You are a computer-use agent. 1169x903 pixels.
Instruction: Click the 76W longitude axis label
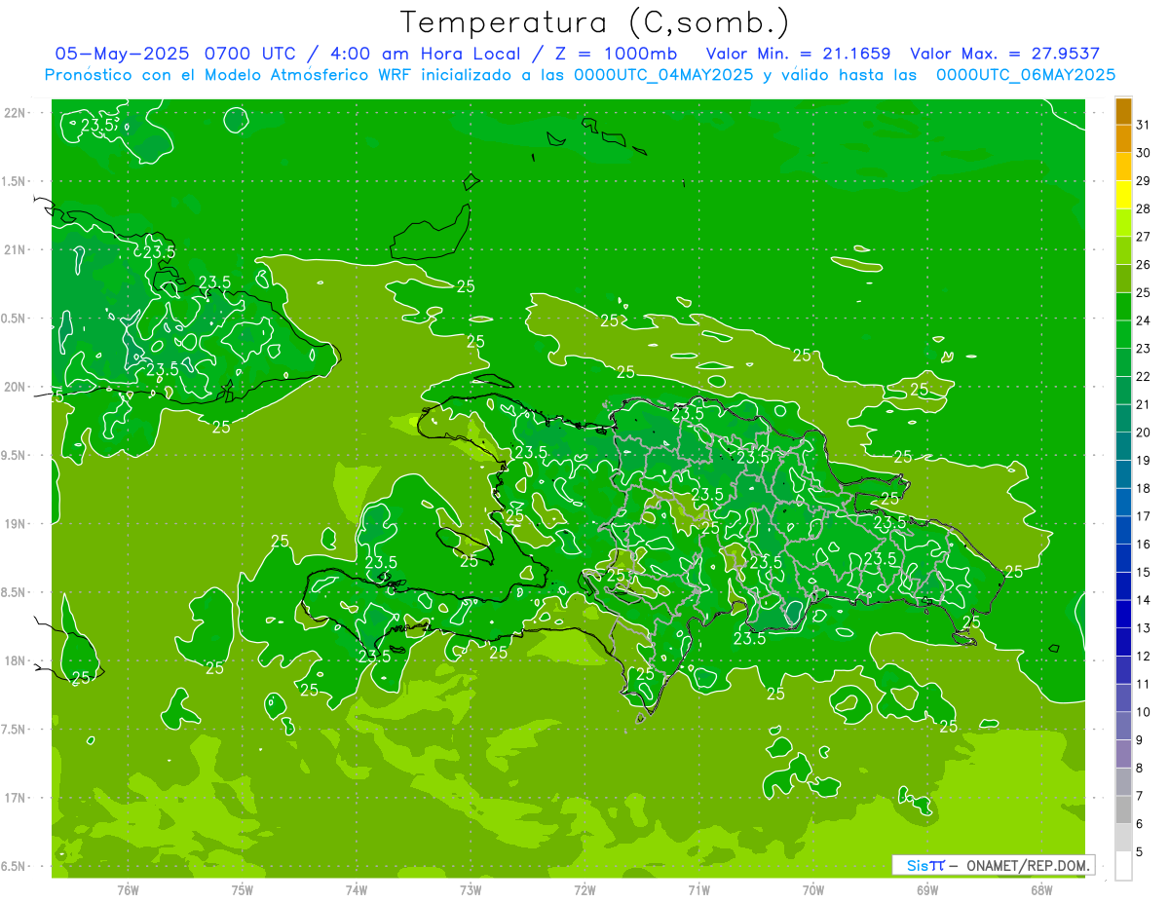[x=128, y=890]
